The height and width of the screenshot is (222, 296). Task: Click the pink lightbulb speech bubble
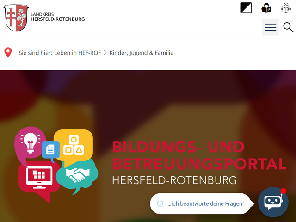pos(30,143)
